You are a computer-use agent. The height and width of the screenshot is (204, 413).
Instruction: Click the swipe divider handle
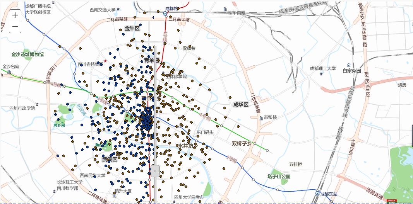(155, 171)
